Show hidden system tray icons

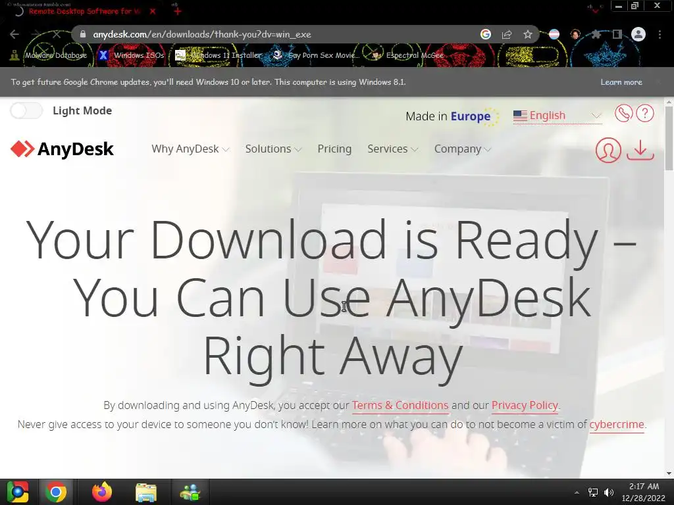577,493
